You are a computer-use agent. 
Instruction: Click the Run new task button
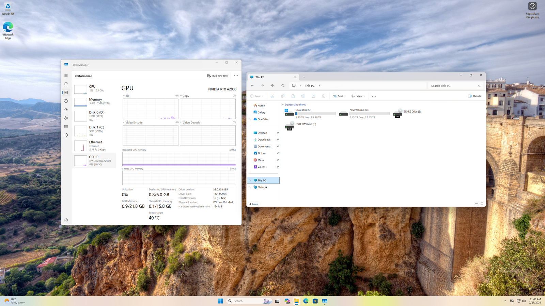click(x=217, y=76)
